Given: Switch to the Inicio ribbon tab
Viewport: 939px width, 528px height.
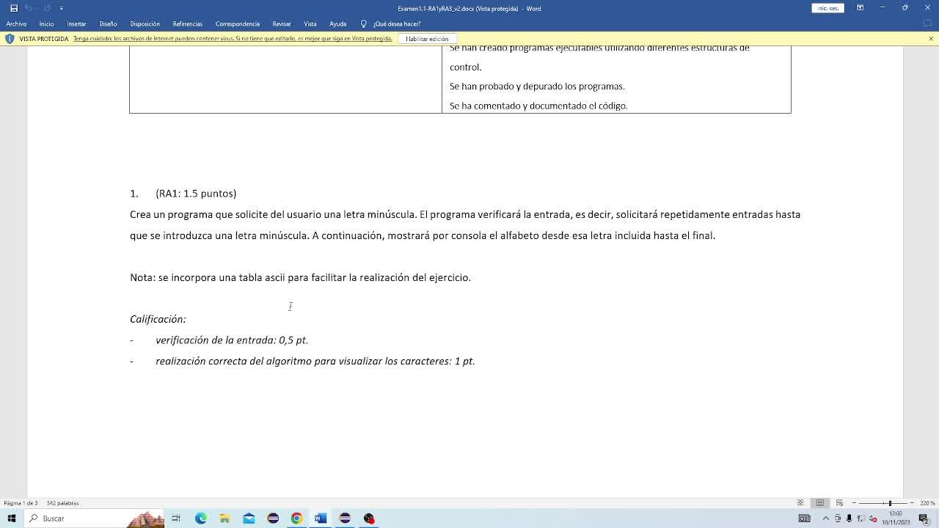Looking at the screenshot, I should click(x=46, y=23).
